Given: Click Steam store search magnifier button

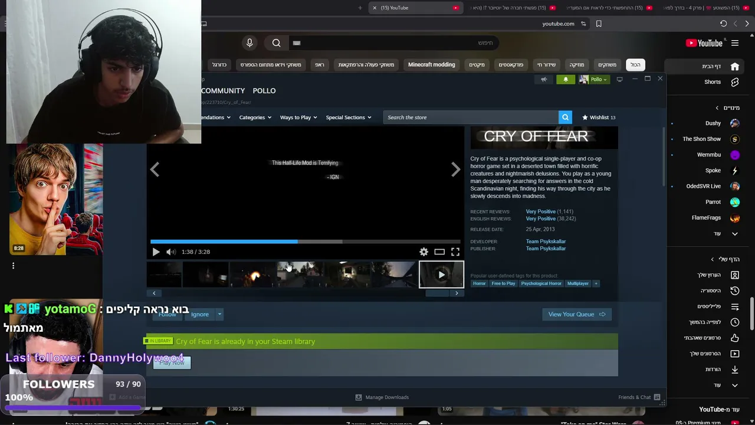Looking at the screenshot, I should click(565, 117).
